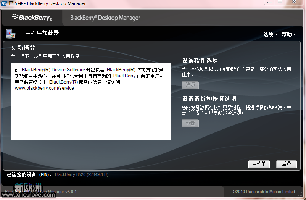Close the BlackBerry Desktop Manager window
The image size is (306, 200).
click(295, 2)
